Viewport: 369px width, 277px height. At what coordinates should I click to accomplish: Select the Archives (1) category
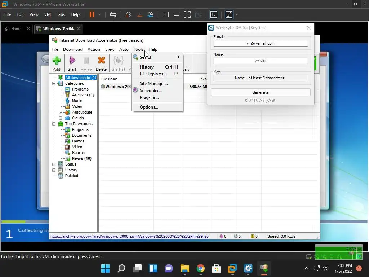83,95
